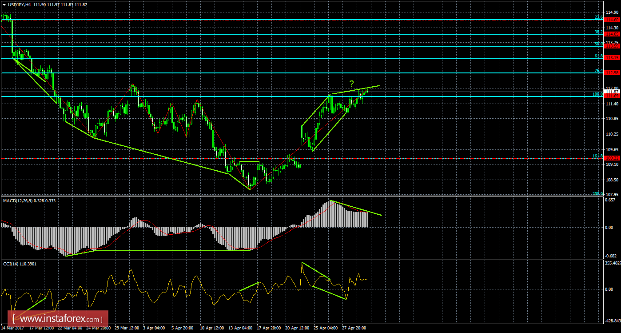Image resolution: width=621 pixels, height=333 pixels.
Task: Select the 61.8 Fibonacci level label
Action: [x=598, y=56]
